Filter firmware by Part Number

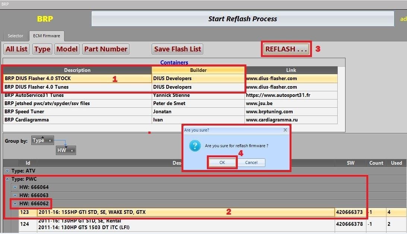pyautogui.click(x=105, y=49)
